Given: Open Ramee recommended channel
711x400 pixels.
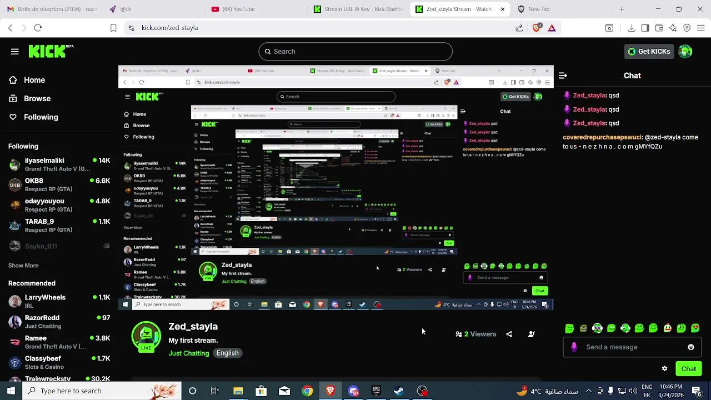Looking at the screenshot, I should [59, 342].
